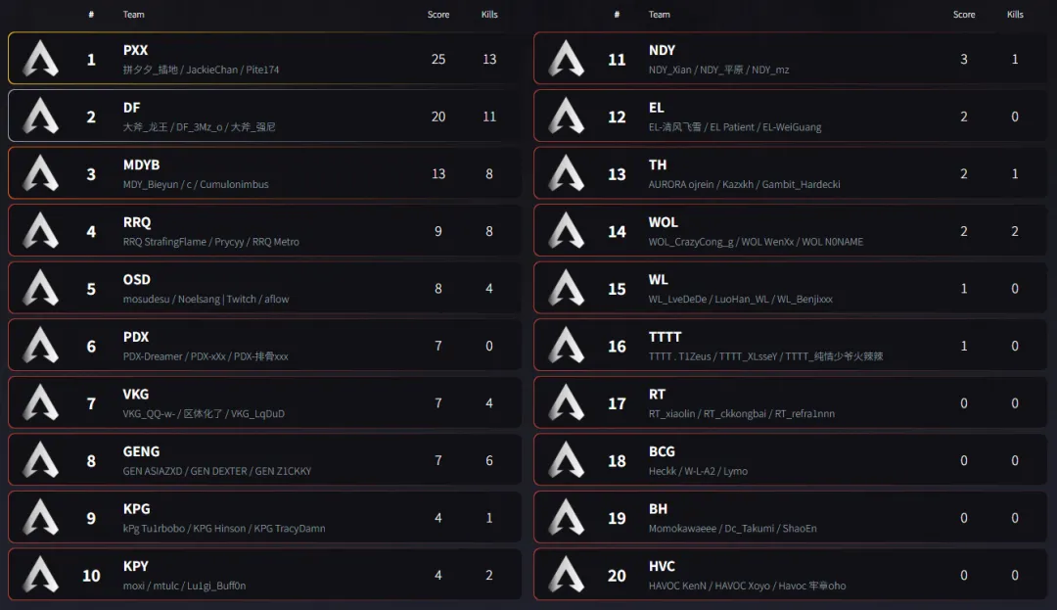1057x610 pixels.
Task: Click the team logo next to NDY
Action: tap(567, 59)
